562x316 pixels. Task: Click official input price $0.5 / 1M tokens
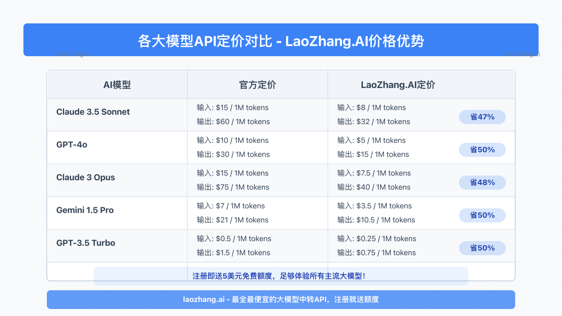click(x=234, y=239)
